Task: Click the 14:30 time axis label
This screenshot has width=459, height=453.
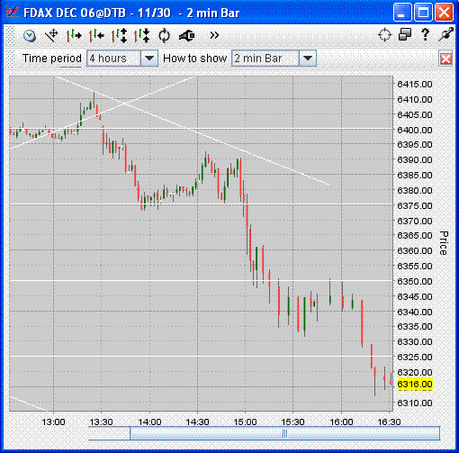Action: [x=197, y=422]
